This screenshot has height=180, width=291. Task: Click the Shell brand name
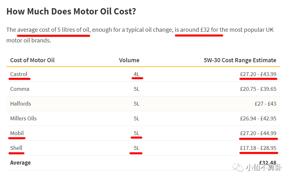click(x=16, y=148)
